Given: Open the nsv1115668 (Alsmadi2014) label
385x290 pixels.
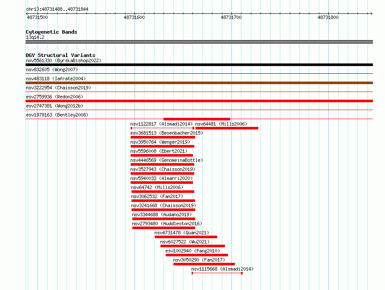Looking at the screenshot, I should [222, 269].
